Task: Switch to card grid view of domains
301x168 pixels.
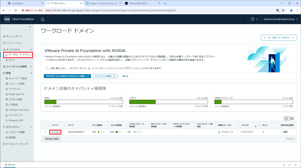Action: [292, 118]
